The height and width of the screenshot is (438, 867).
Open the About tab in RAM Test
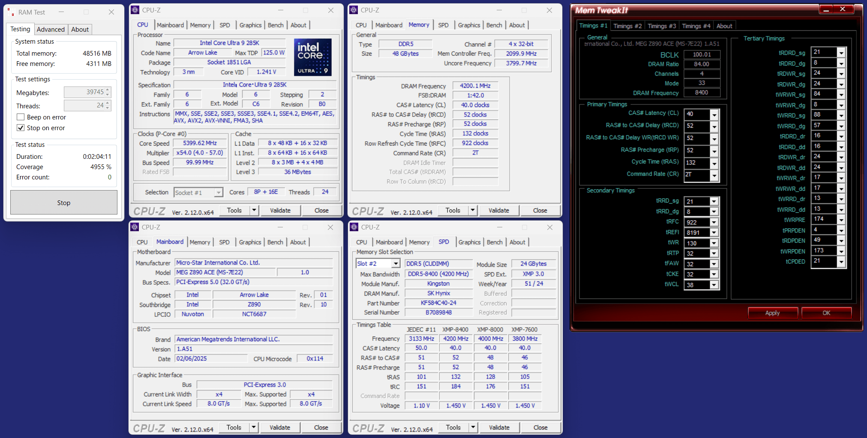coord(80,29)
